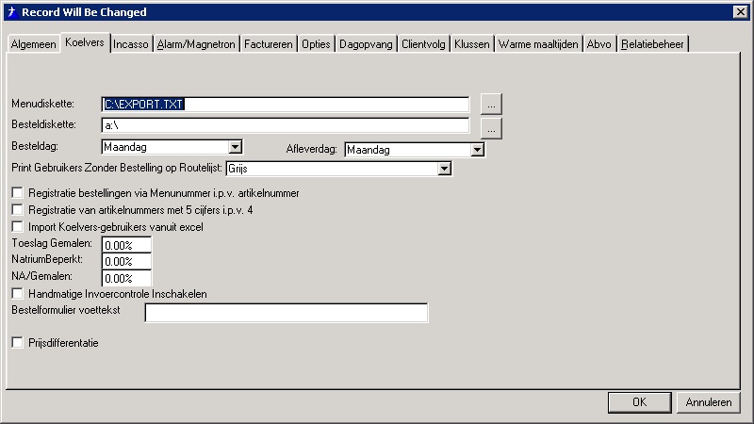Switch to the Algemeen tab
Viewport: 754px width, 424px height.
[x=34, y=44]
